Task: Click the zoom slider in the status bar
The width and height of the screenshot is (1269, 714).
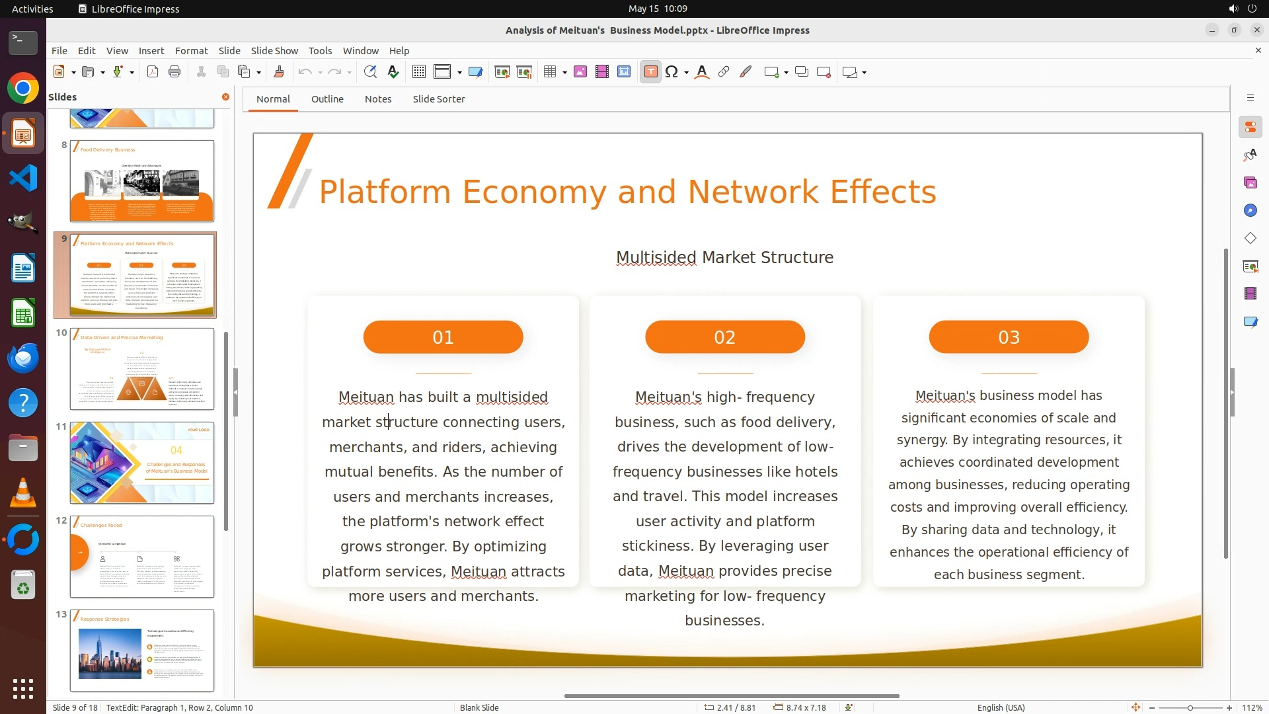Action: [1190, 707]
